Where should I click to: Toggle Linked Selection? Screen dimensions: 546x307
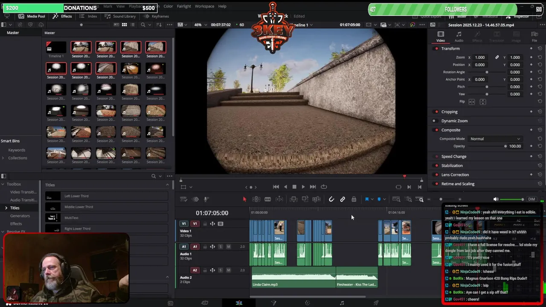click(343, 199)
